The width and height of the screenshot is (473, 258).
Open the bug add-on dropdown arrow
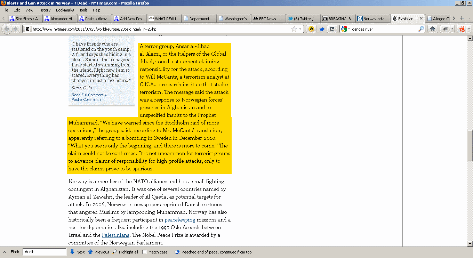(x=452, y=29)
